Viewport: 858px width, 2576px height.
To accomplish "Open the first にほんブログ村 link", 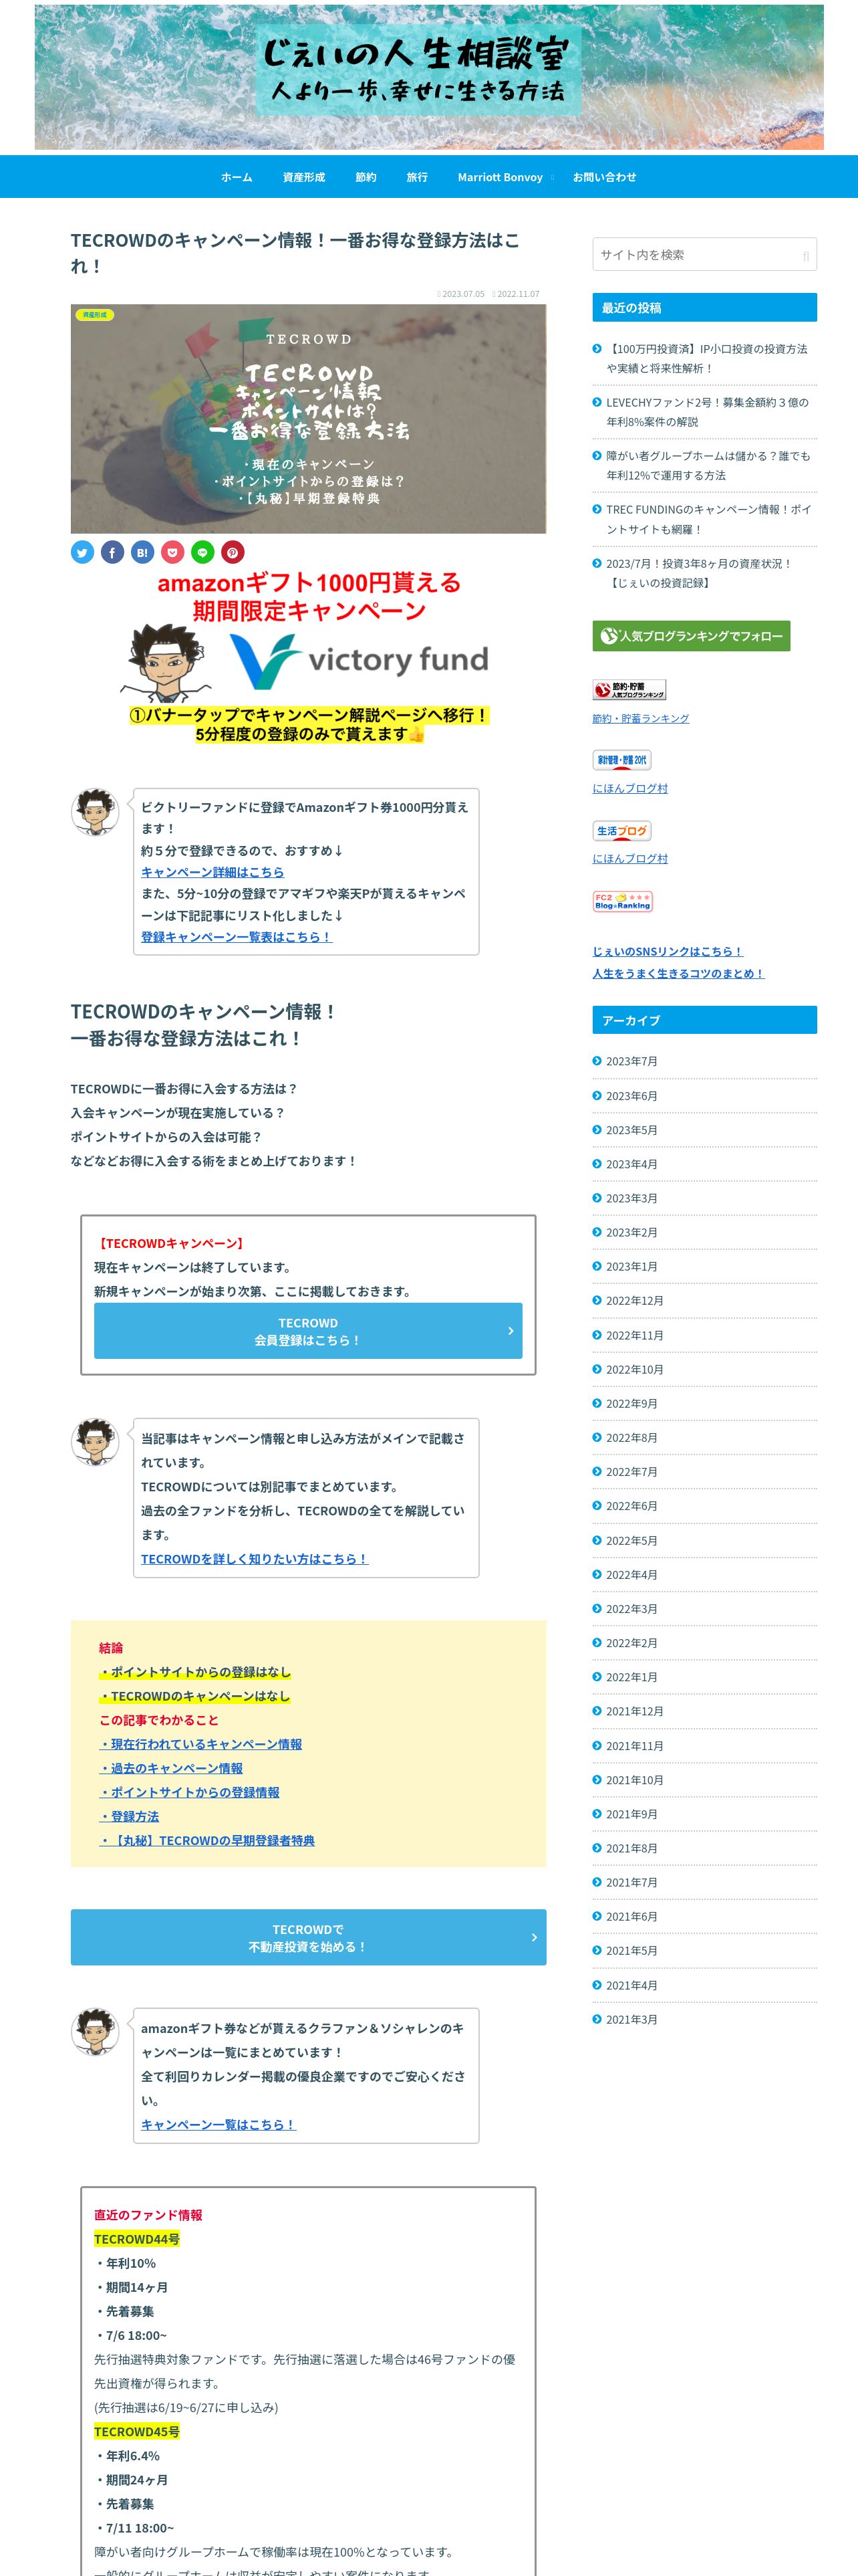I will (x=629, y=788).
